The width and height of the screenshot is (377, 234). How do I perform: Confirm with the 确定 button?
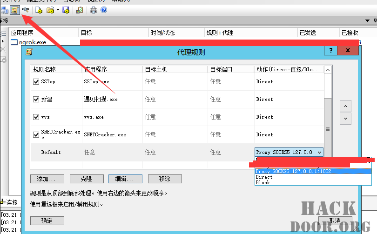point(47,221)
